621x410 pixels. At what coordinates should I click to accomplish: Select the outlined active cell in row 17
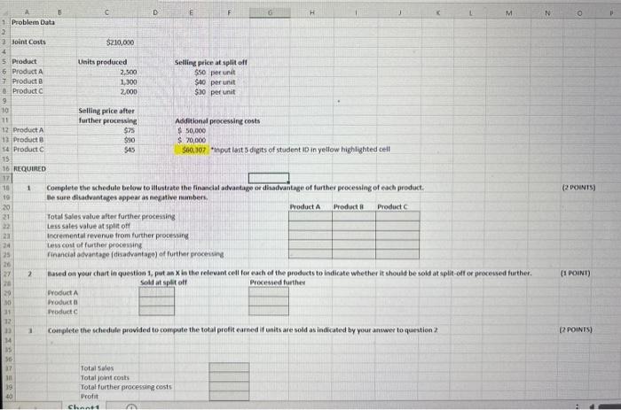pyautogui.click(x=269, y=178)
